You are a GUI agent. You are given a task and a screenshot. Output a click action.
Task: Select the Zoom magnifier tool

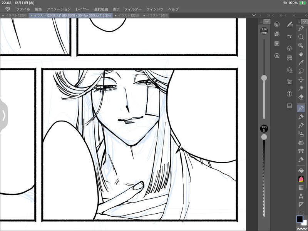tap(301, 37)
